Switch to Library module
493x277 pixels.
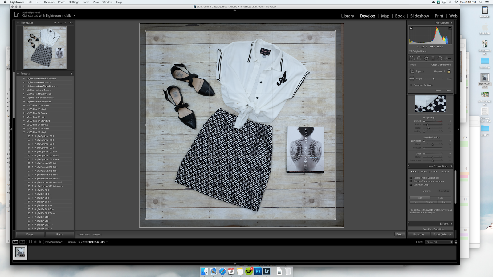(348, 16)
